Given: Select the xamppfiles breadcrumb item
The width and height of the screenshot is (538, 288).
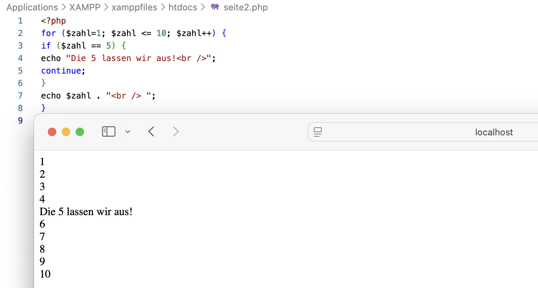Looking at the screenshot, I should point(134,7).
